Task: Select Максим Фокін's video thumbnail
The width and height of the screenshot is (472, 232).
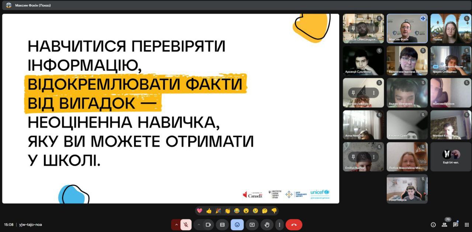Action: pyautogui.click(x=407, y=28)
